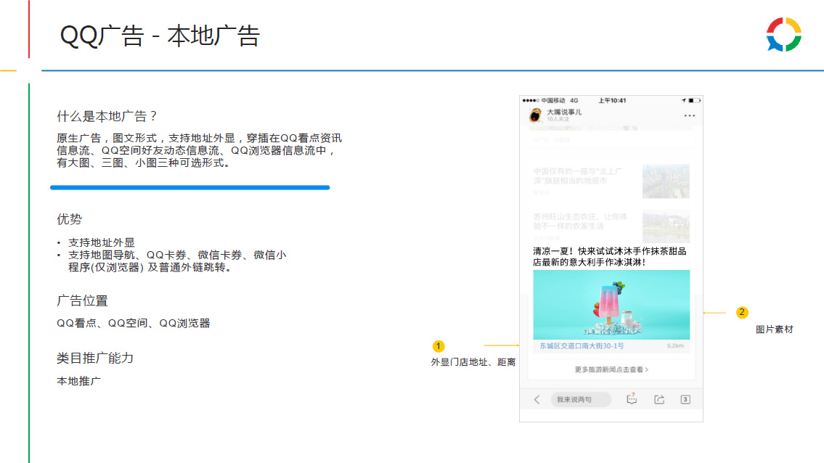Click the 上午10:41 clock in status bar

click(x=612, y=100)
